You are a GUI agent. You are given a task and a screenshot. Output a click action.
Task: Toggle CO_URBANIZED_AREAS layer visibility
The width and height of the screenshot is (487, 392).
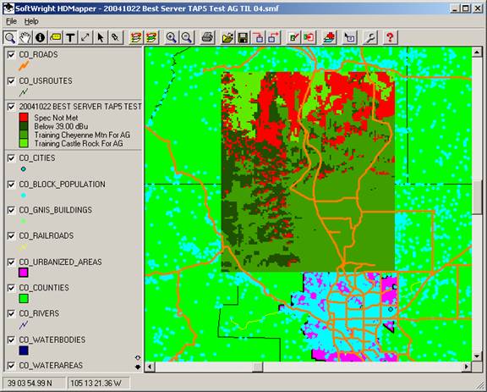coord(11,262)
